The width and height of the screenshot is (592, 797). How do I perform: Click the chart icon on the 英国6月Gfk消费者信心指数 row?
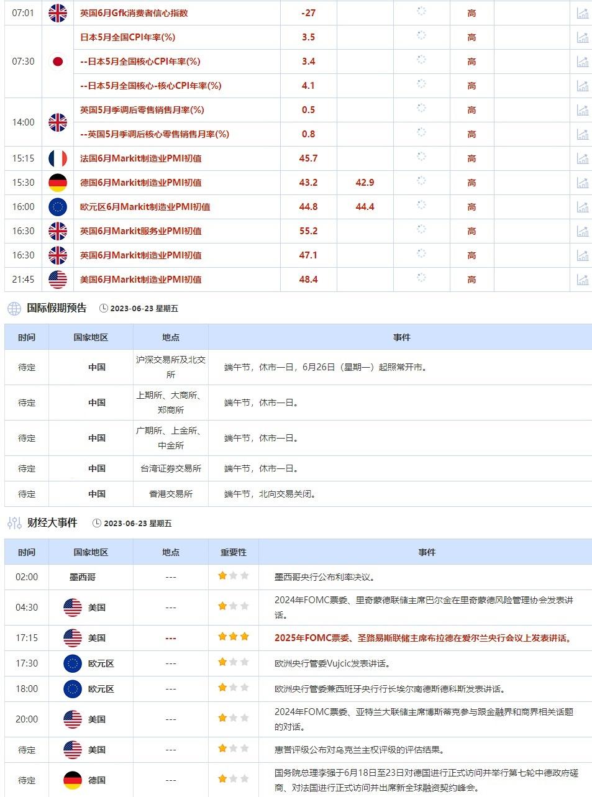point(583,12)
